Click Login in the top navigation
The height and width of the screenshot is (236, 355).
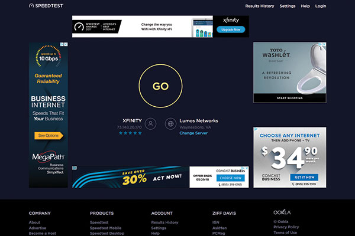pyautogui.click(x=321, y=6)
